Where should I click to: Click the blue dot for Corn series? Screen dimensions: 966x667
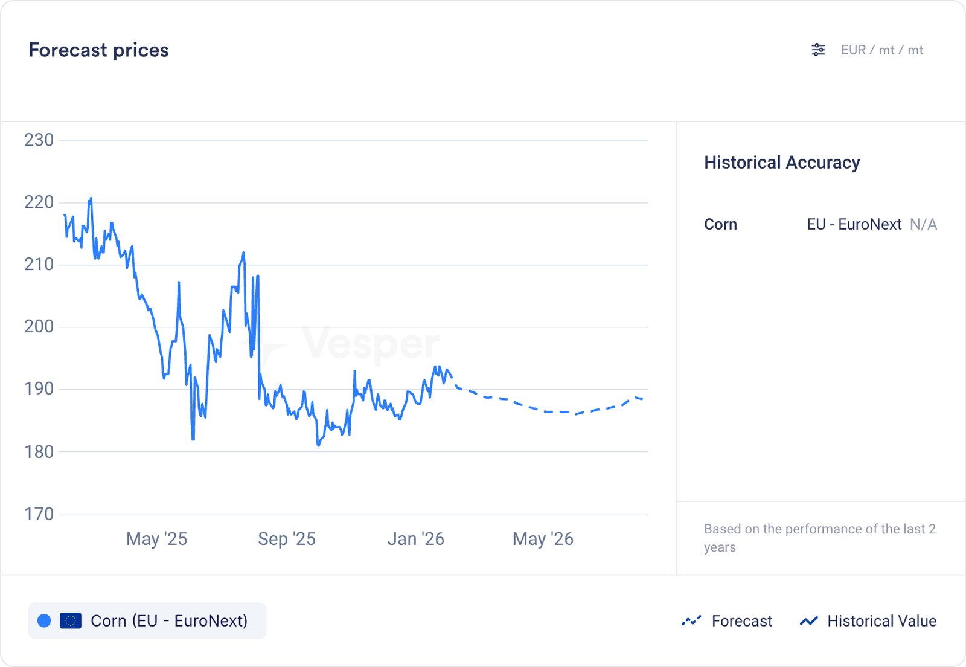tap(44, 620)
